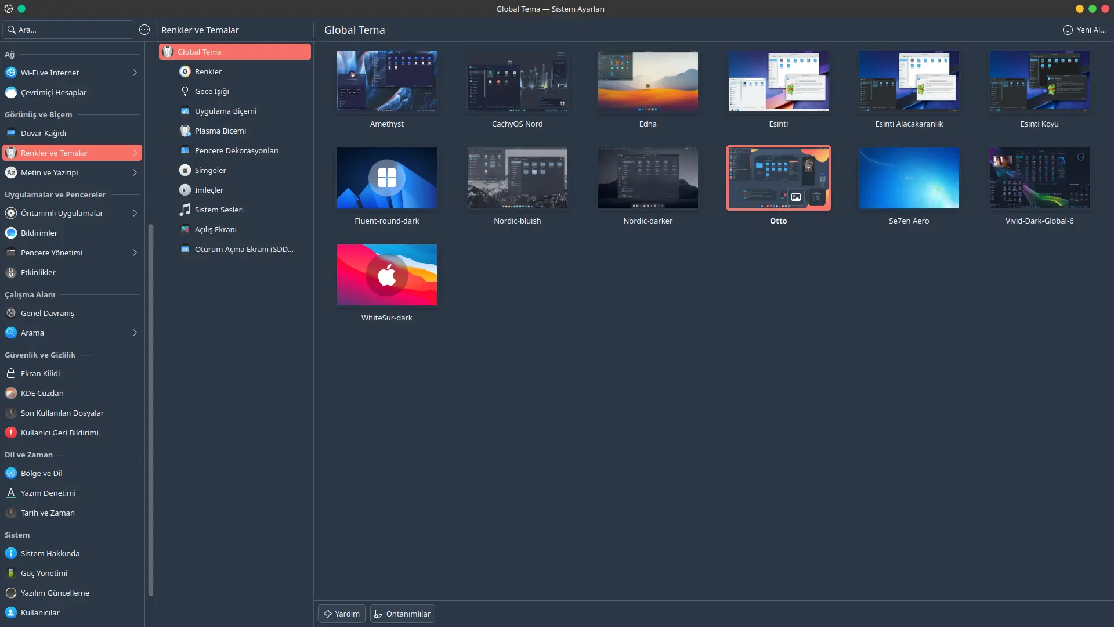1114x627 pixels.
Task: Select the Se7en Aero theme thumbnail
Action: point(909,178)
